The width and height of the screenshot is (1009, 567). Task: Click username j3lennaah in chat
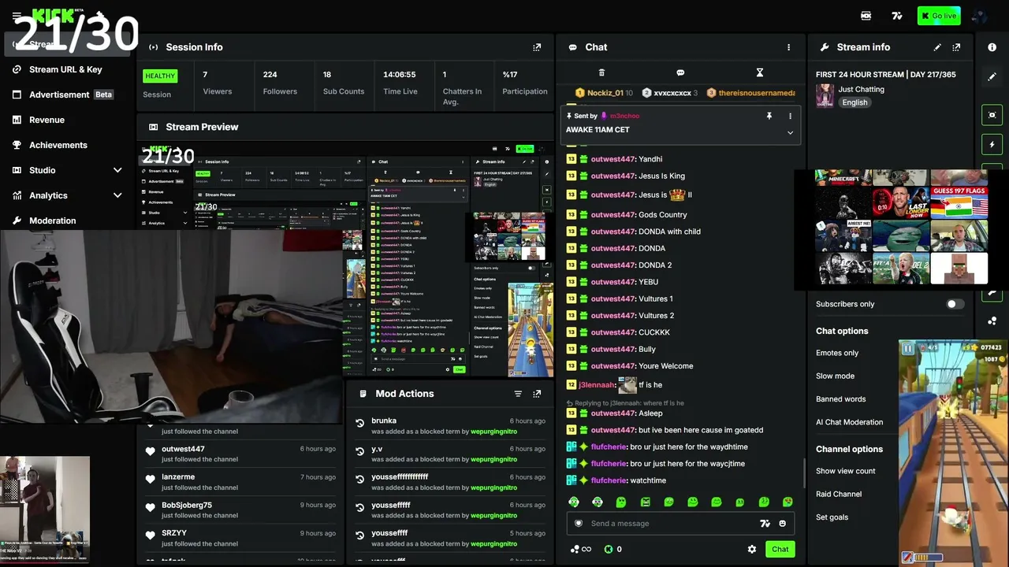[x=597, y=385]
